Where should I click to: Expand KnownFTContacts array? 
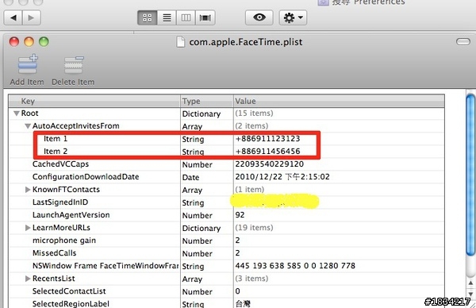point(28,190)
